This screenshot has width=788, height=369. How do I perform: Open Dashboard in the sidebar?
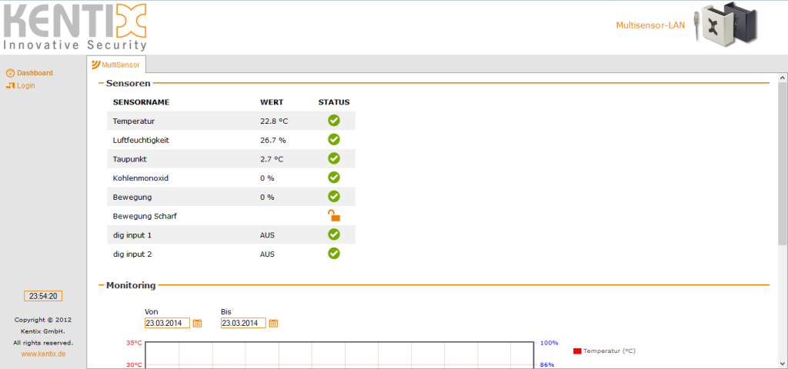coord(35,73)
